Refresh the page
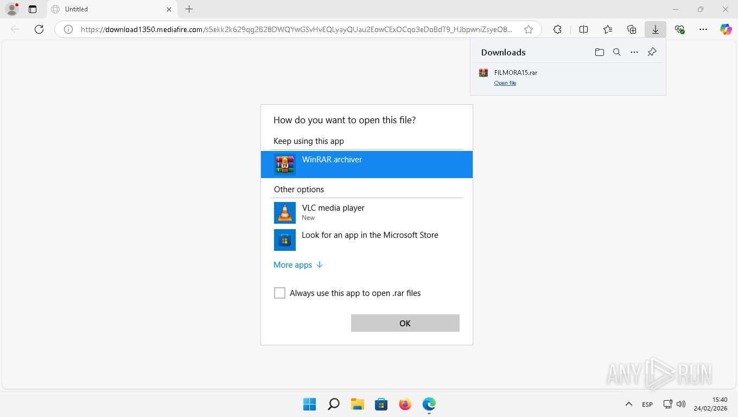 [x=39, y=29]
